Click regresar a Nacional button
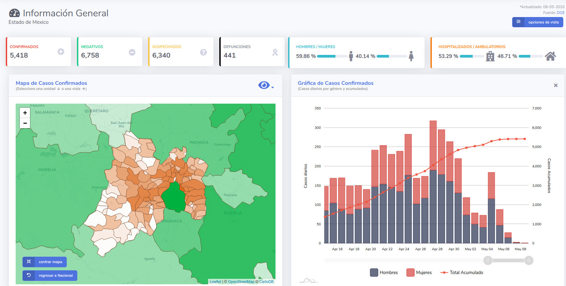The image size is (566, 286). click(x=50, y=275)
